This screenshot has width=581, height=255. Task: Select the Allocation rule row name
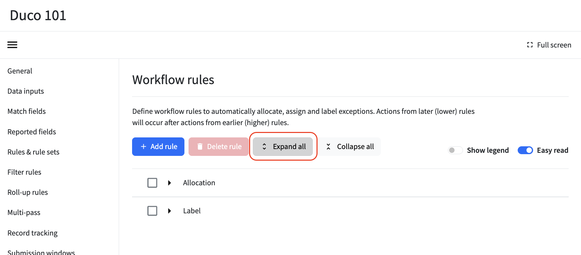(x=199, y=183)
